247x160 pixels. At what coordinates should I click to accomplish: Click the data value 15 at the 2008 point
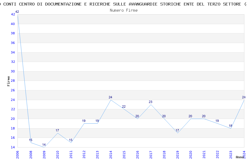click(31, 140)
